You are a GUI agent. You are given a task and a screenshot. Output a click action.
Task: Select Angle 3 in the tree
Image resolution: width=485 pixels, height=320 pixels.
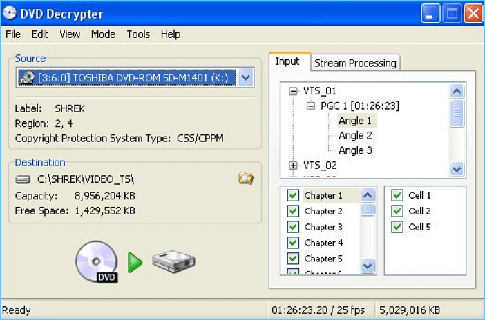pyautogui.click(x=355, y=150)
